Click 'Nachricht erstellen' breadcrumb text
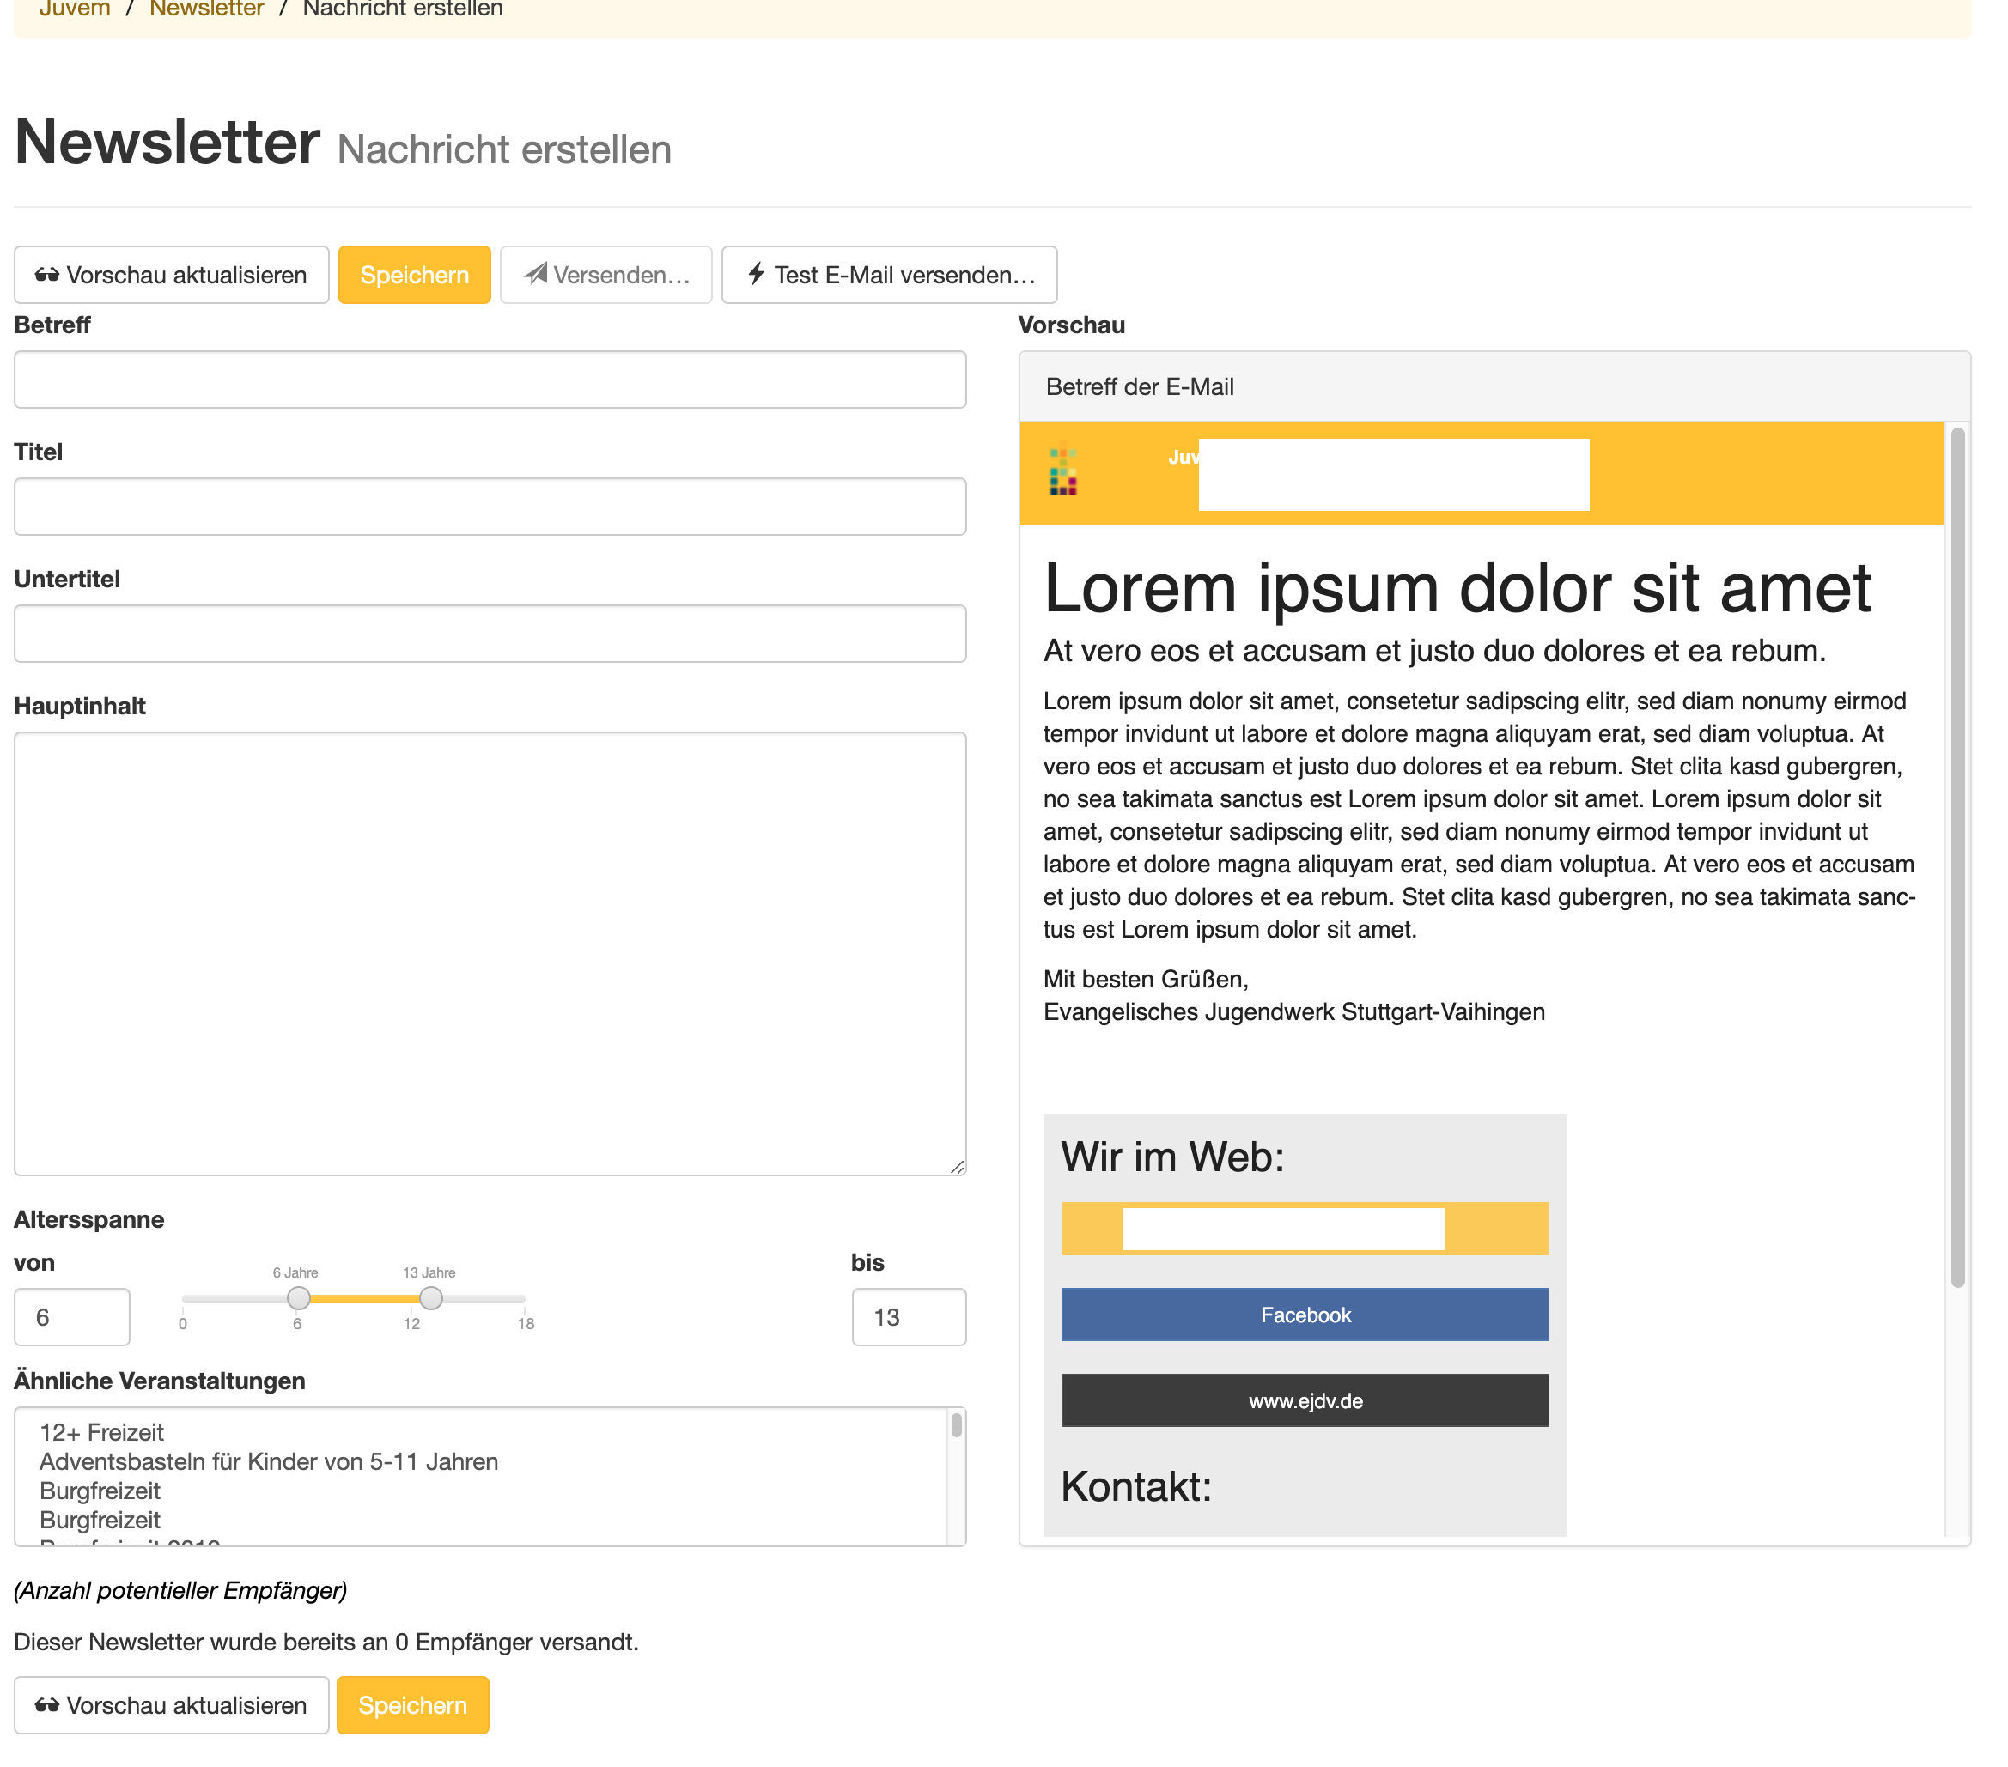The height and width of the screenshot is (1767, 2008). coord(403,9)
